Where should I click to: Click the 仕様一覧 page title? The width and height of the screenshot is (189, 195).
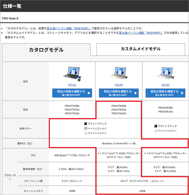pos(12,6)
